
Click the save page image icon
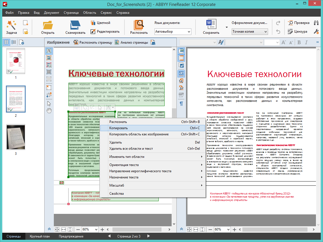pos(153,42)
